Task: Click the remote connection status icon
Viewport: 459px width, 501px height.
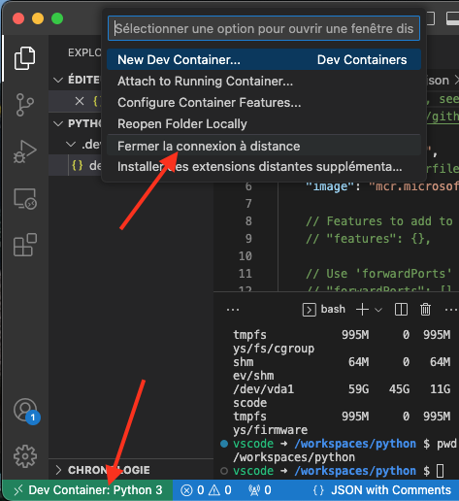Action: coord(18,490)
